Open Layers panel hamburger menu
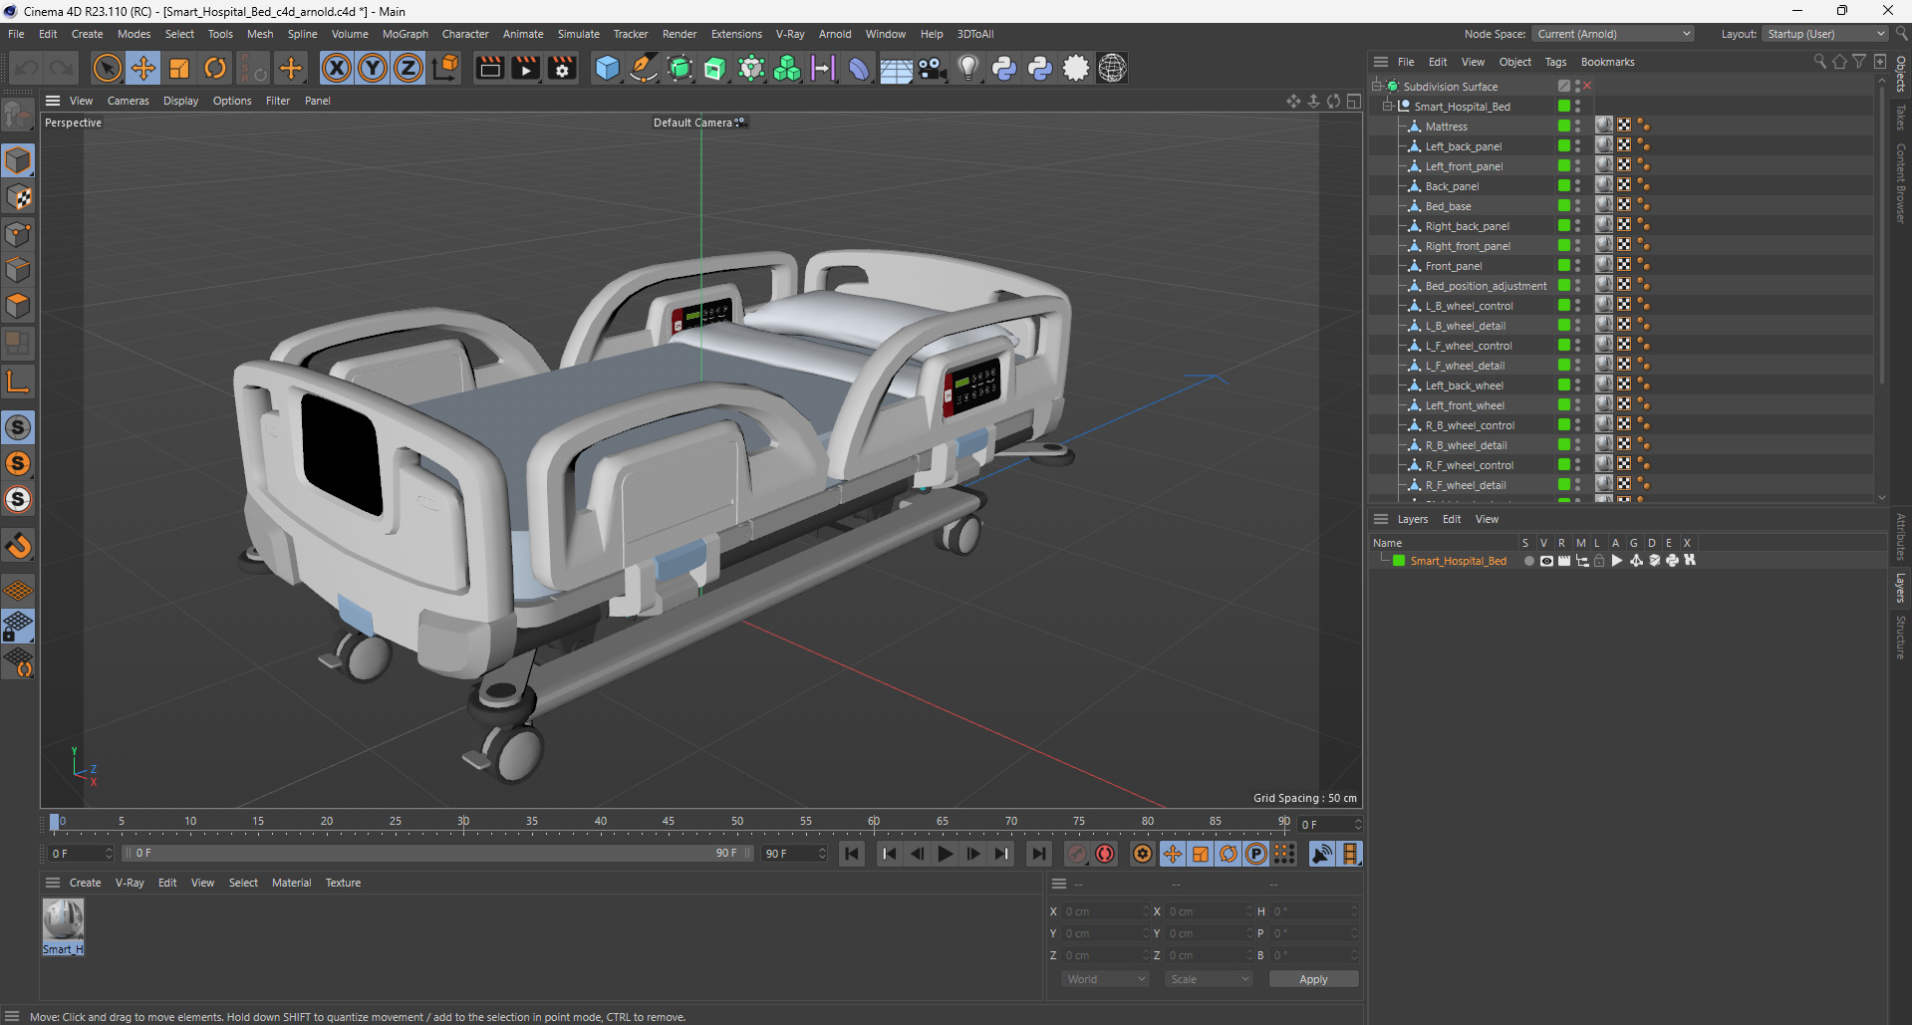 (x=1381, y=519)
